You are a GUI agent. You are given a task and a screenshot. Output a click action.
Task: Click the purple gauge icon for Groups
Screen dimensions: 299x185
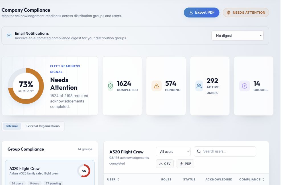click(x=244, y=86)
